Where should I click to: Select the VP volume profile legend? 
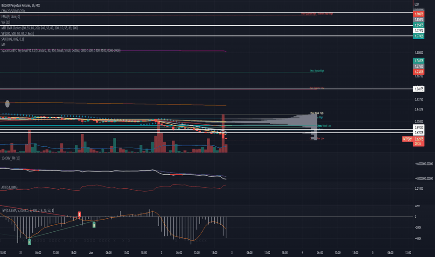(x=18, y=33)
